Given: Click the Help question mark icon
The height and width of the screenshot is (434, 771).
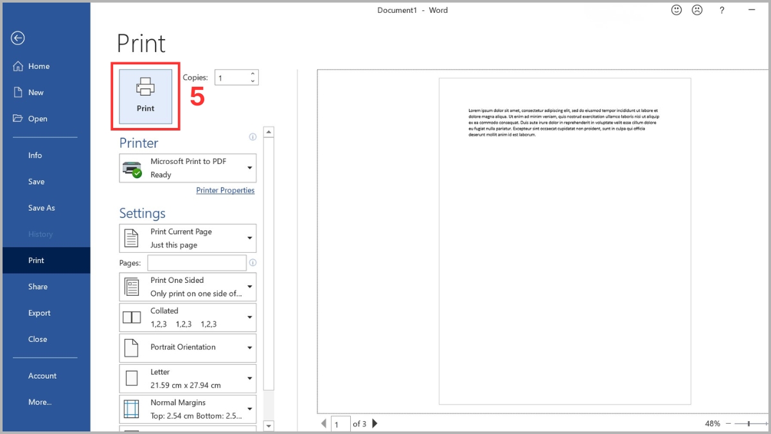Looking at the screenshot, I should click(x=722, y=10).
